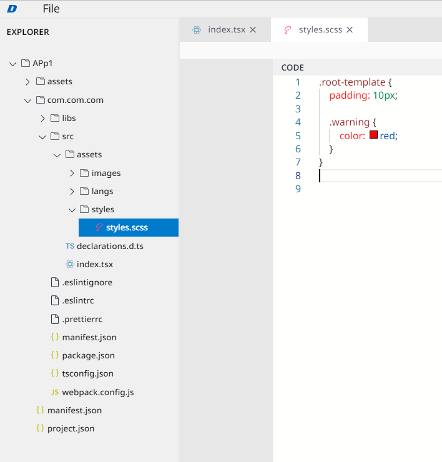Close the index.tsx tab
Image resolution: width=442 pixels, height=462 pixels.
pos(253,30)
